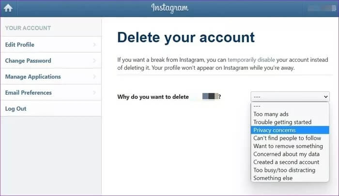Open Manage Applications page
The height and width of the screenshot is (196, 339).
(51, 76)
